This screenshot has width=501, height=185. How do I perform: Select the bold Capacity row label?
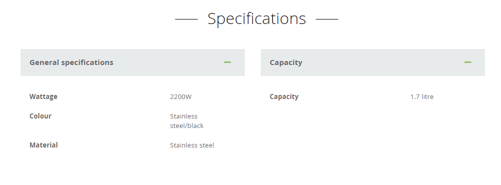pos(284,96)
